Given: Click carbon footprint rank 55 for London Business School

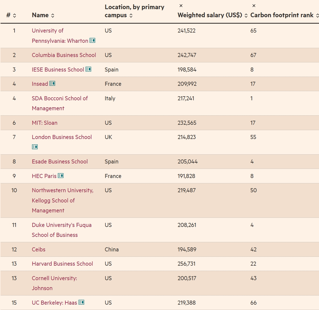Looking at the screenshot, I should tap(253, 137).
